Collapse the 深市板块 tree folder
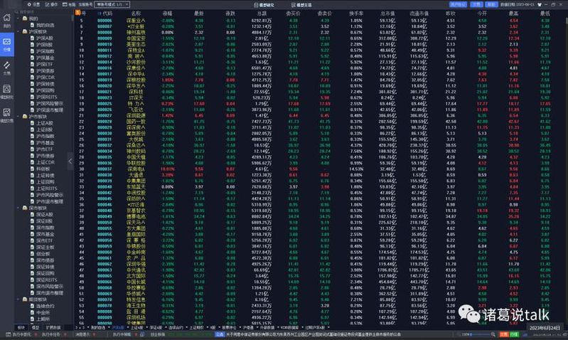This screenshot has width=568, height=340. click(x=18, y=208)
